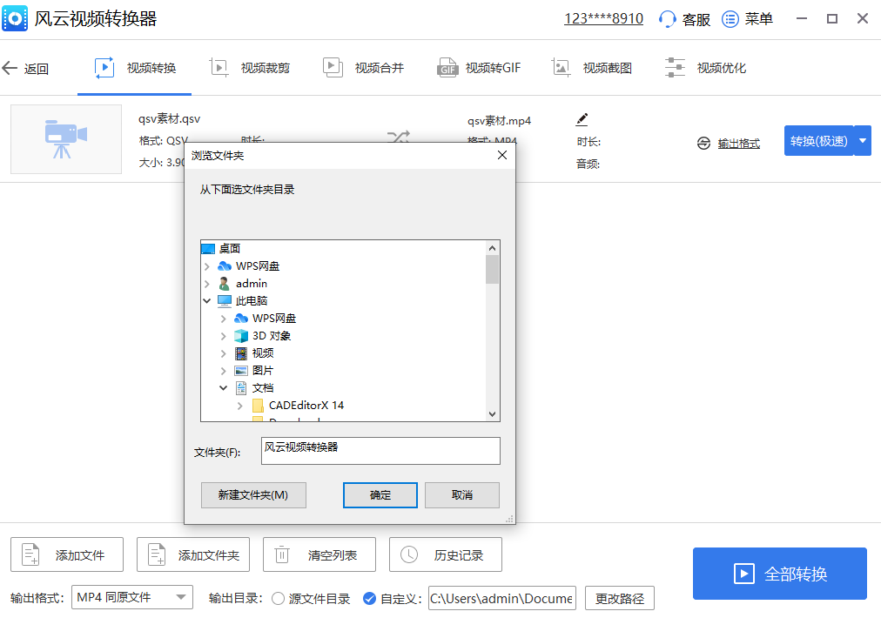Viewport: 881px width, 618px height.
Task: Click the CADEditorX 14 folder icon
Action: pyautogui.click(x=258, y=406)
